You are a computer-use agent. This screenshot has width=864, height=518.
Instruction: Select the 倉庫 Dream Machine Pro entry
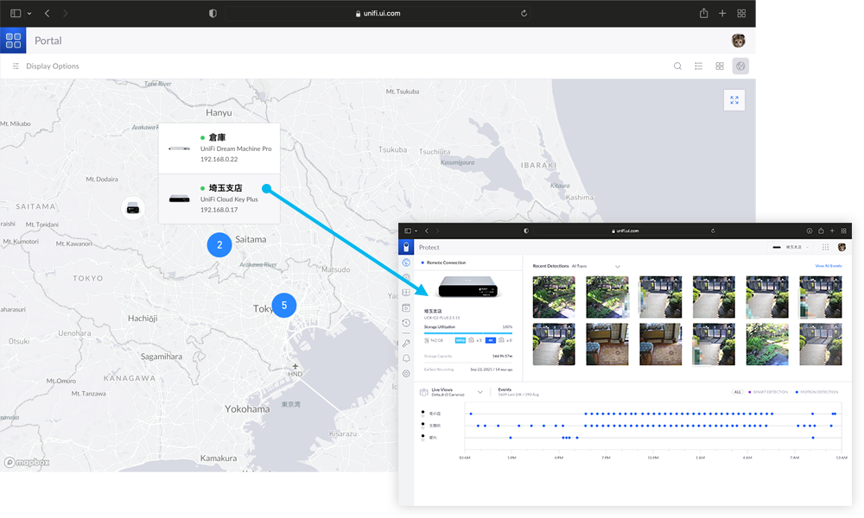(219, 148)
